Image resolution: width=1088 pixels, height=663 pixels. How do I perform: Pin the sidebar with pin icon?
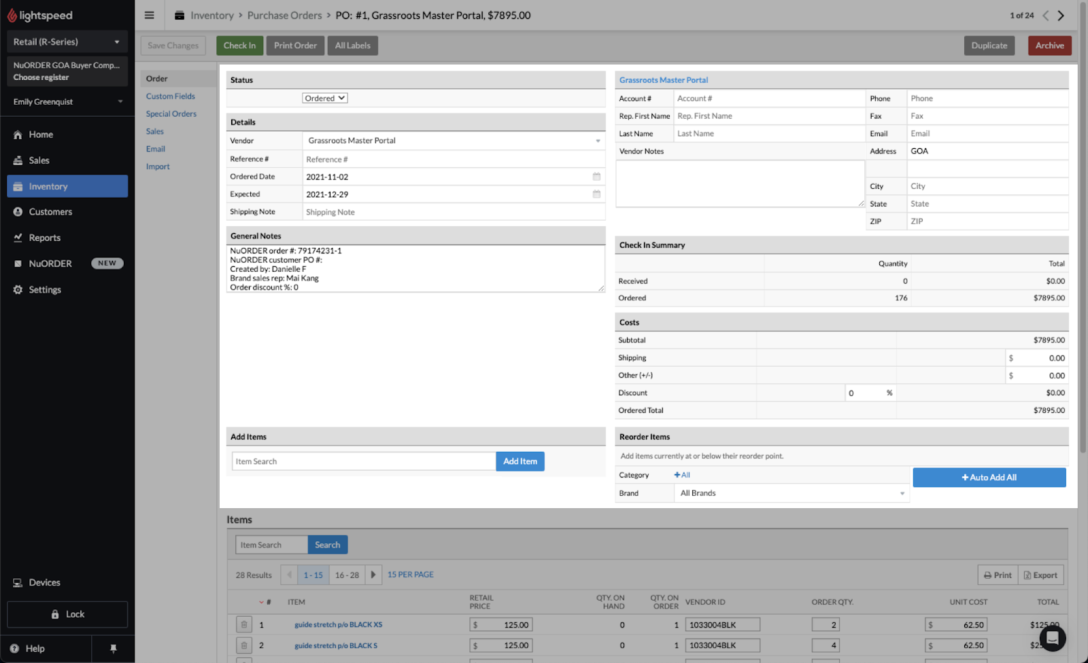(113, 649)
